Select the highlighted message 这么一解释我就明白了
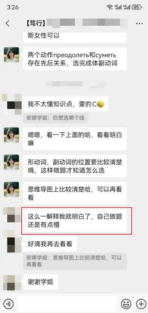 tap(75, 220)
